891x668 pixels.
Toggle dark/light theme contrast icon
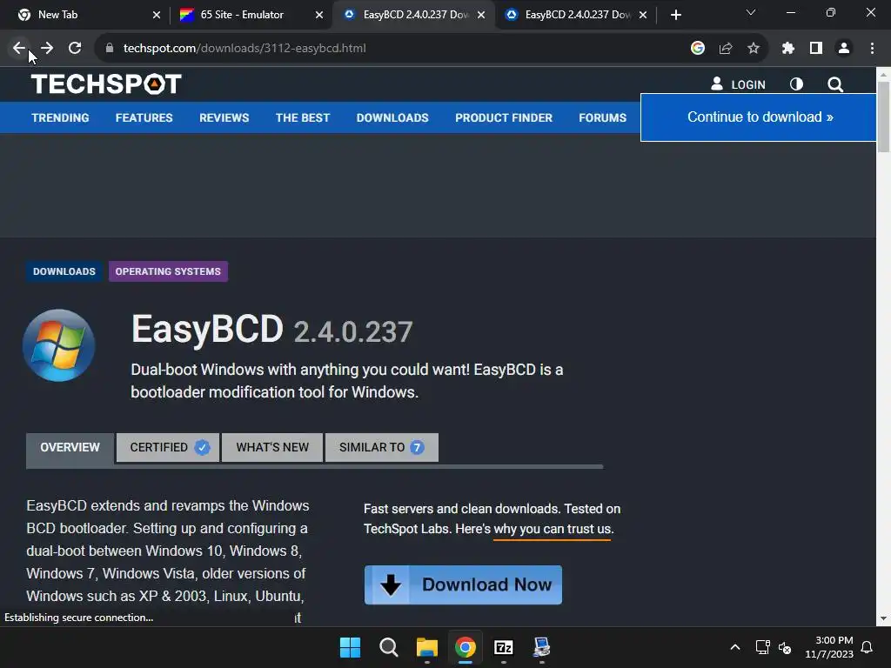pyautogui.click(x=796, y=84)
